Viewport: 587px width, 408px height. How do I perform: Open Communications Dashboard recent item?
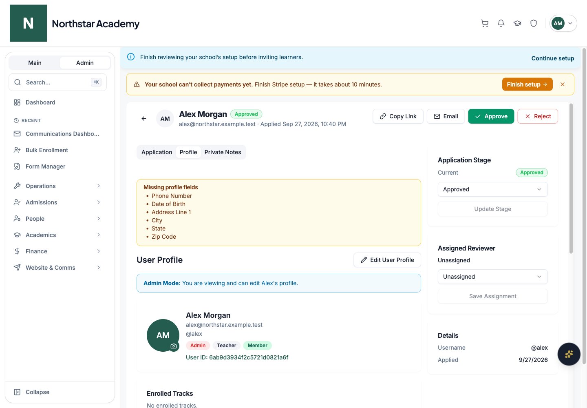(x=58, y=134)
